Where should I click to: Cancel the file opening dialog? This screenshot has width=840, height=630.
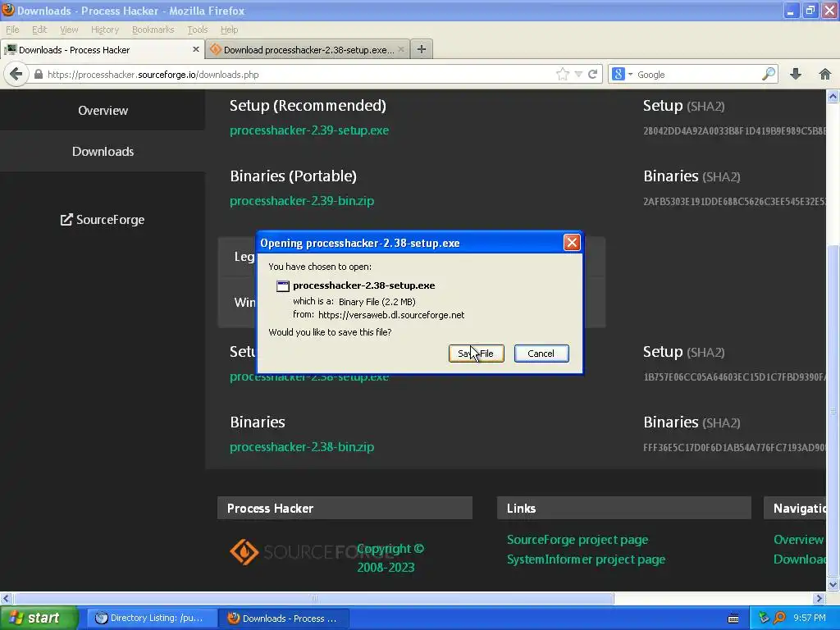tap(541, 354)
